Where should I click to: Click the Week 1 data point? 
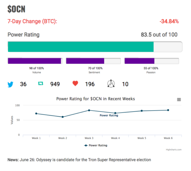(36, 113)
